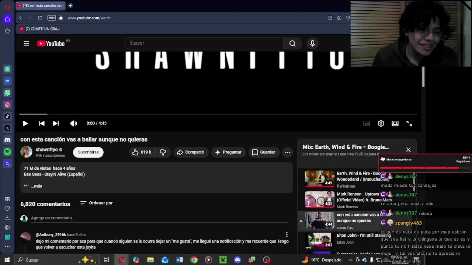
Task: Play the video
Action: click(25, 123)
